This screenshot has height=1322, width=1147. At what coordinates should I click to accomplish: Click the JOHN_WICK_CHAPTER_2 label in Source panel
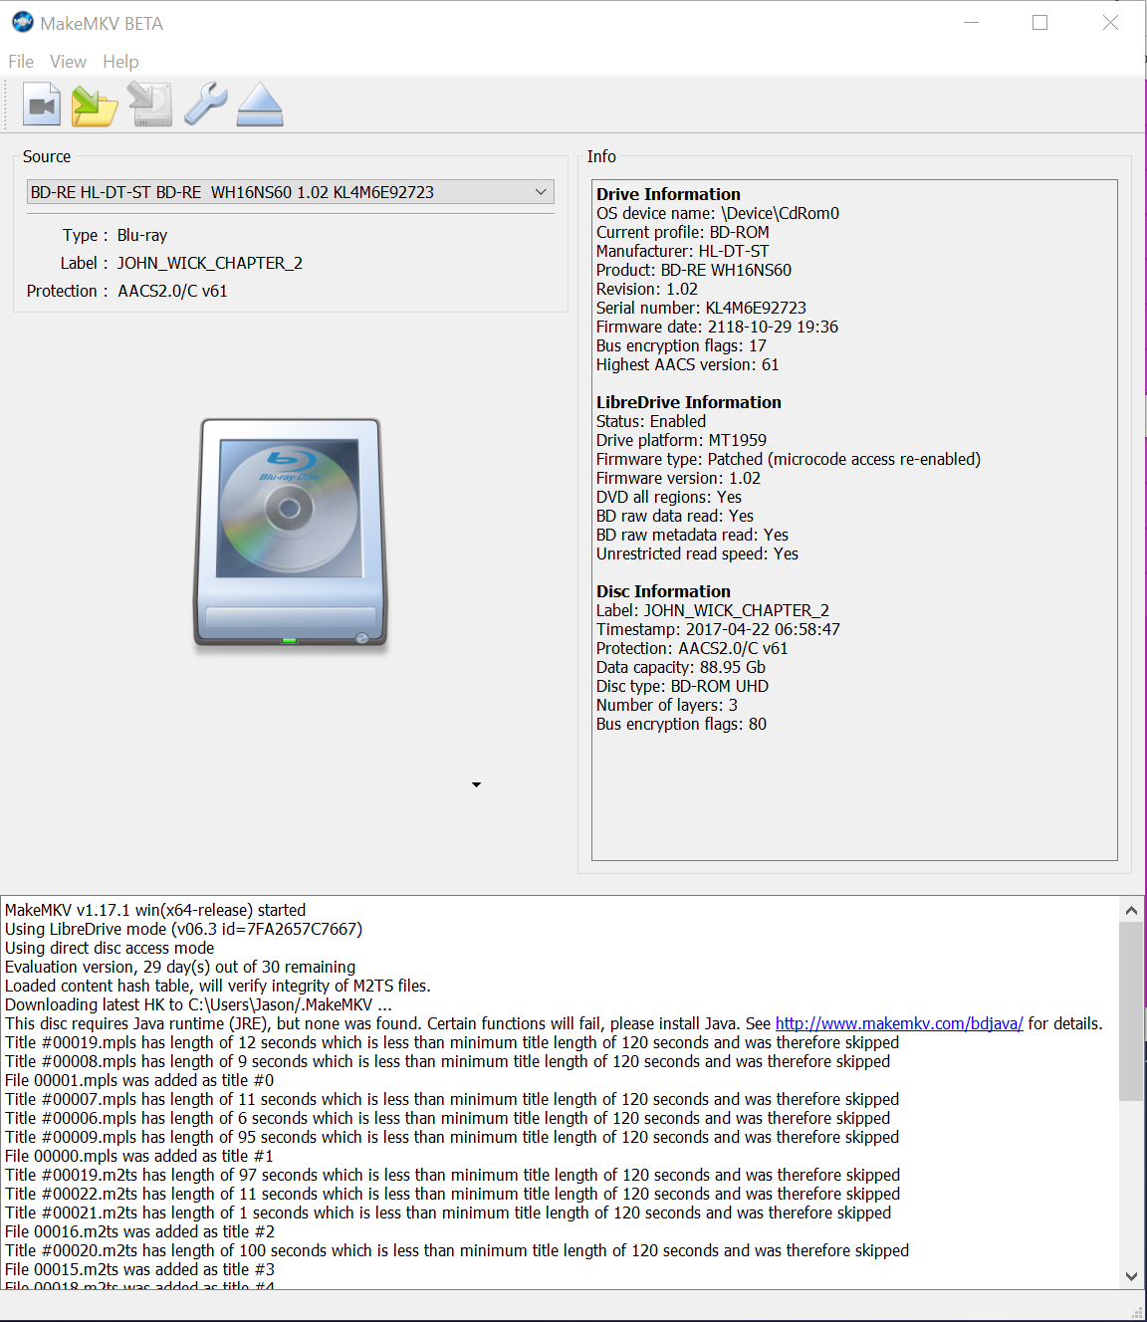click(210, 263)
